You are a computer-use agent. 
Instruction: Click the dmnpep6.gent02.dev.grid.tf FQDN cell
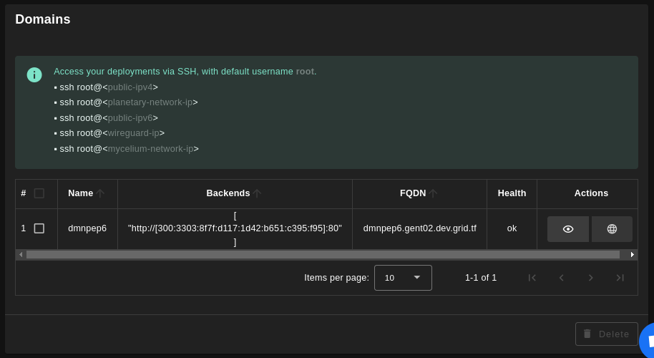coord(419,228)
